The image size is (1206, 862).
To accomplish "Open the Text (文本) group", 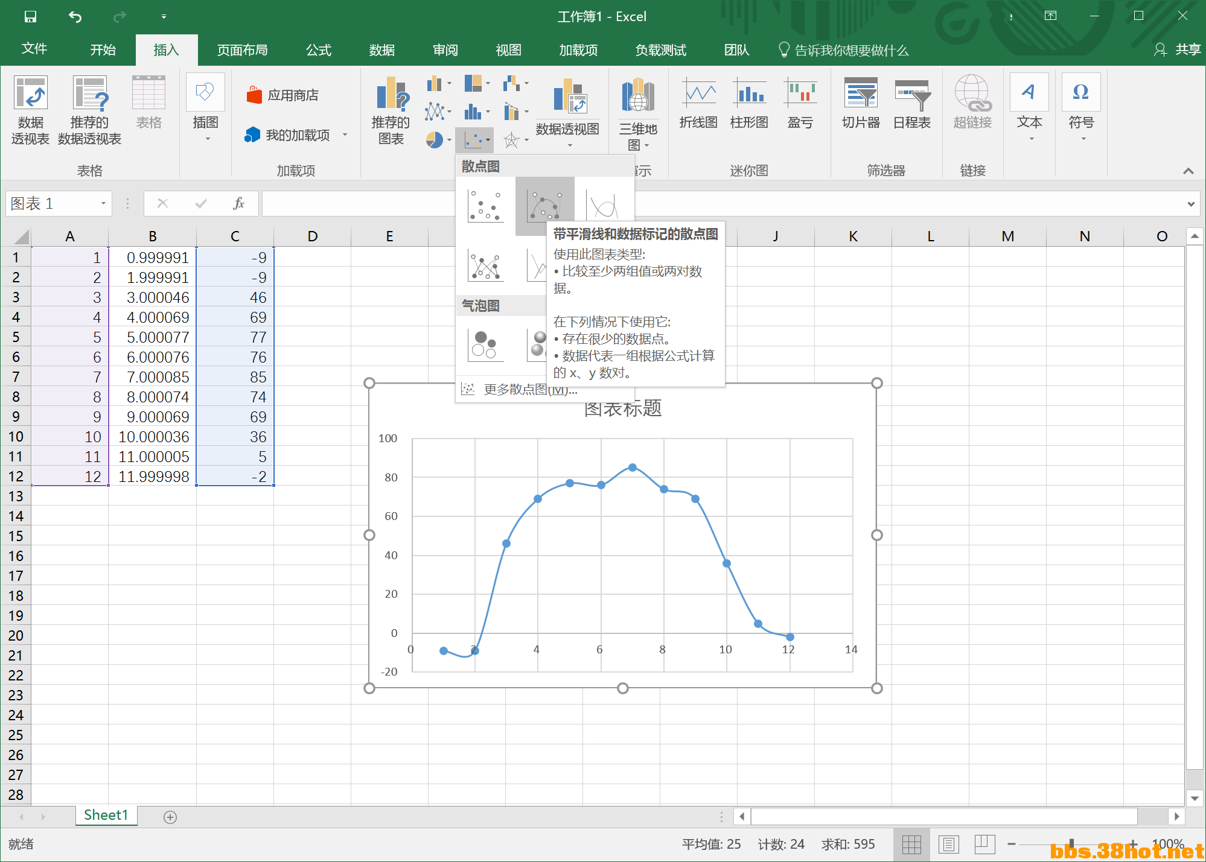I will pyautogui.click(x=1030, y=109).
